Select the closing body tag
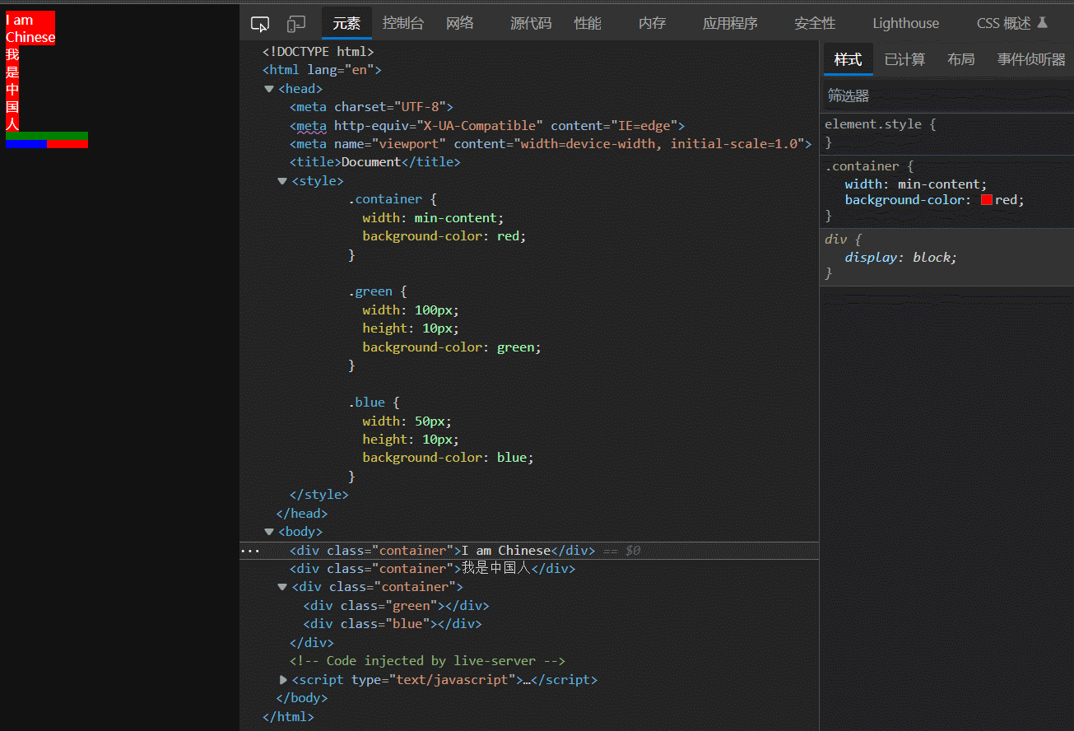This screenshot has height=731, width=1074. coord(302,698)
